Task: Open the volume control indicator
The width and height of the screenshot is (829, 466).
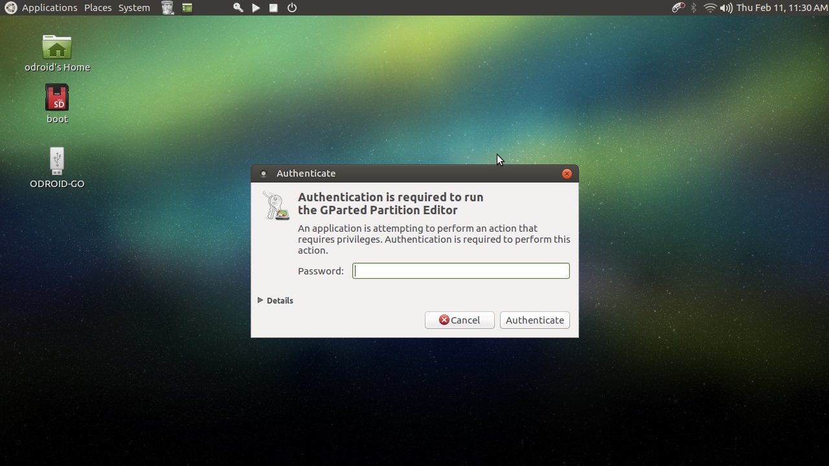Action: click(x=726, y=8)
